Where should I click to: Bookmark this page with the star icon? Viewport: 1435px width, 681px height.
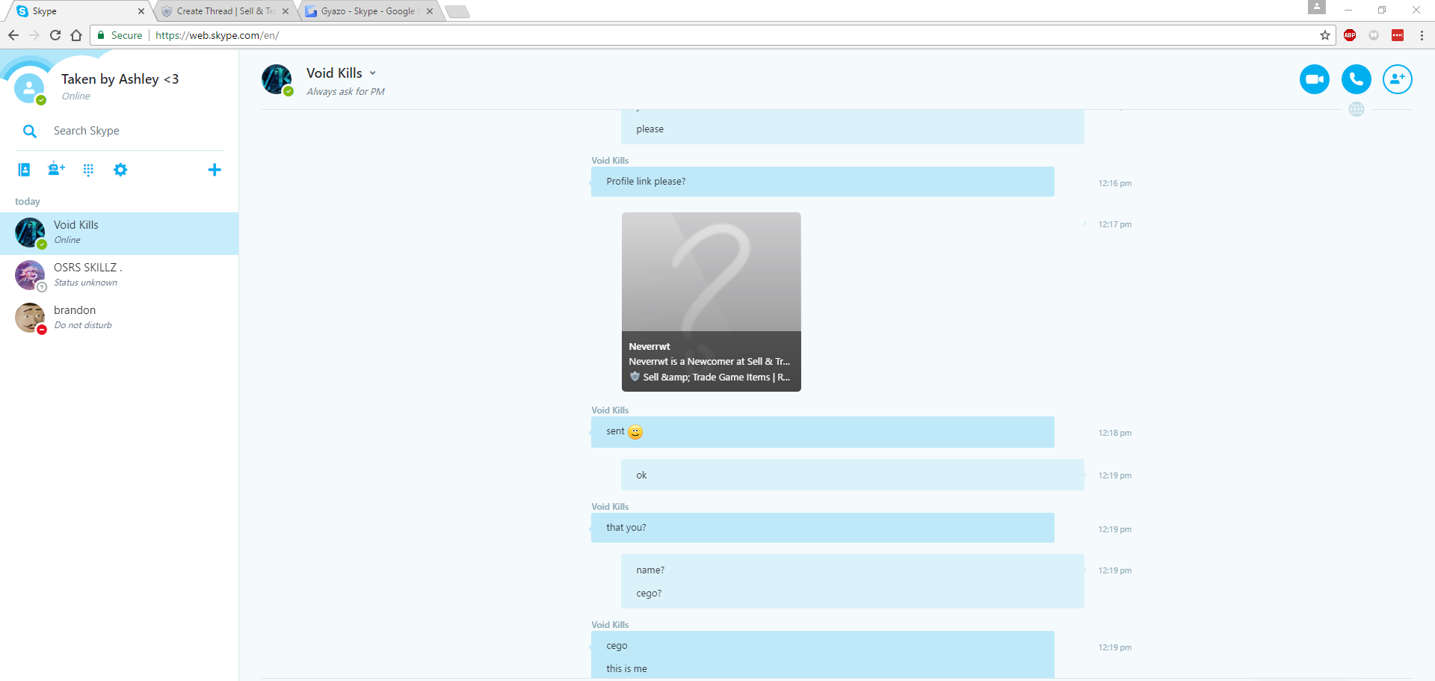point(1325,35)
